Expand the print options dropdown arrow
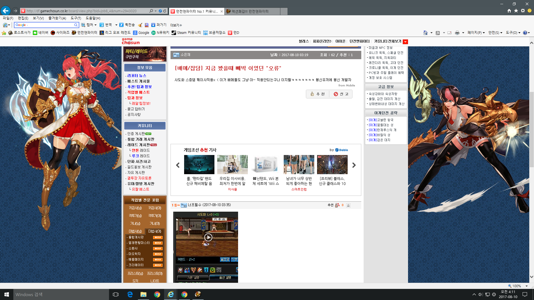This screenshot has width=534, height=300. click(463, 33)
